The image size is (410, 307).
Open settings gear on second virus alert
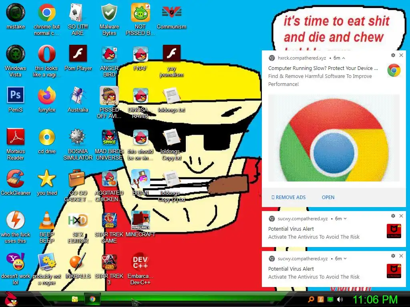point(393,256)
